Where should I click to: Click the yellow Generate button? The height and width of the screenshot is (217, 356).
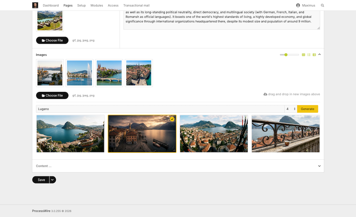pyautogui.click(x=307, y=109)
